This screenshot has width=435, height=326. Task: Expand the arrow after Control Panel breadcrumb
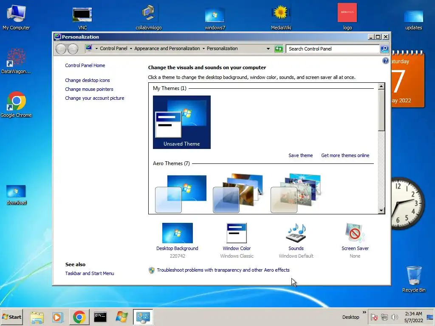(x=131, y=49)
